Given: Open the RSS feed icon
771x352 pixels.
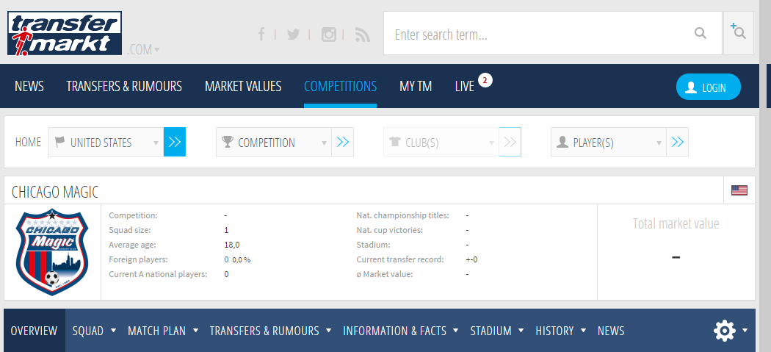Looking at the screenshot, I should [363, 35].
